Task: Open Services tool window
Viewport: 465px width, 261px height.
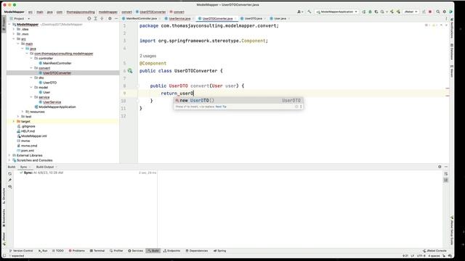Action: coord(136,251)
